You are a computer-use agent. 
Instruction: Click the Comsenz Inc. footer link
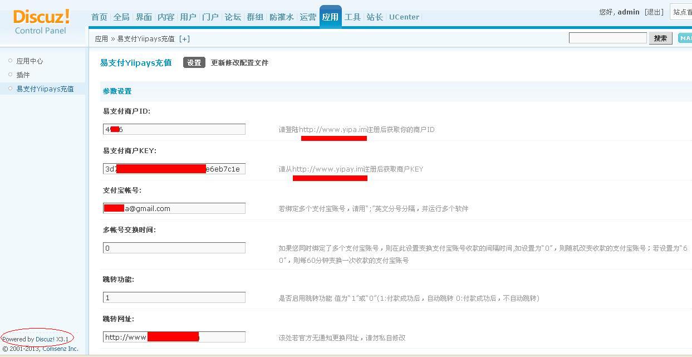[60, 349]
